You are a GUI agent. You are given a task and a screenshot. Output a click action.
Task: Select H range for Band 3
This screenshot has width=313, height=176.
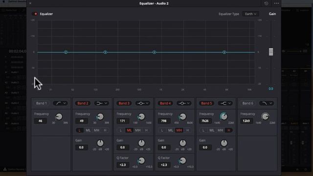146,131
